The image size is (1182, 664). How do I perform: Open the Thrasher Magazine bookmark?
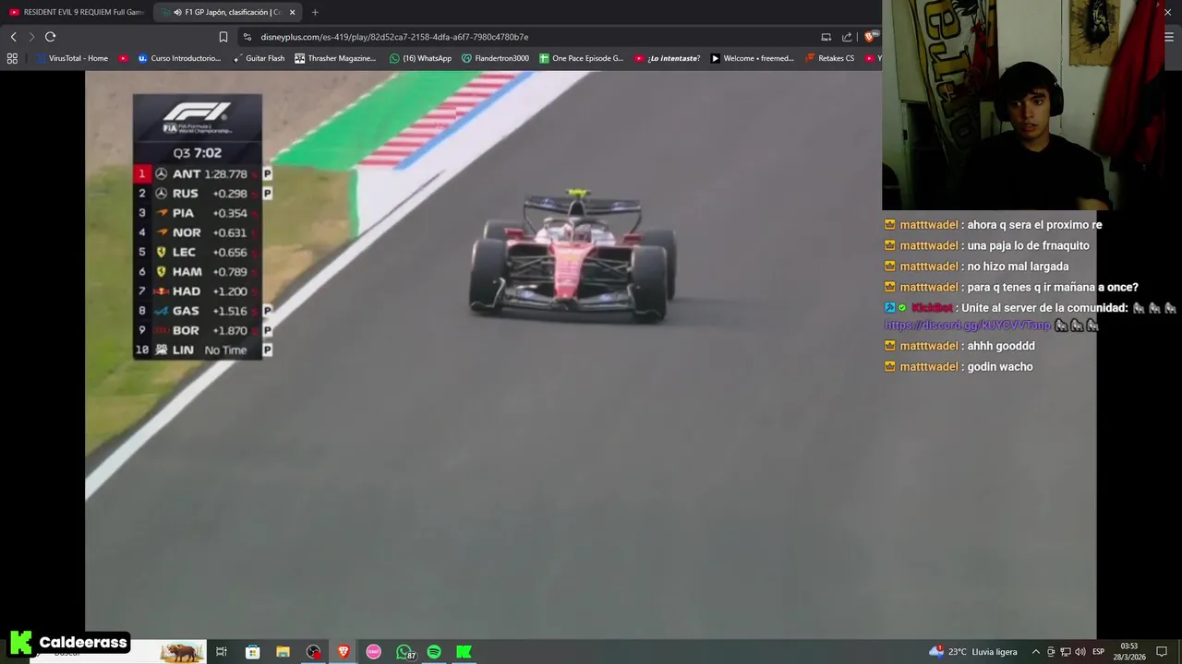335,58
